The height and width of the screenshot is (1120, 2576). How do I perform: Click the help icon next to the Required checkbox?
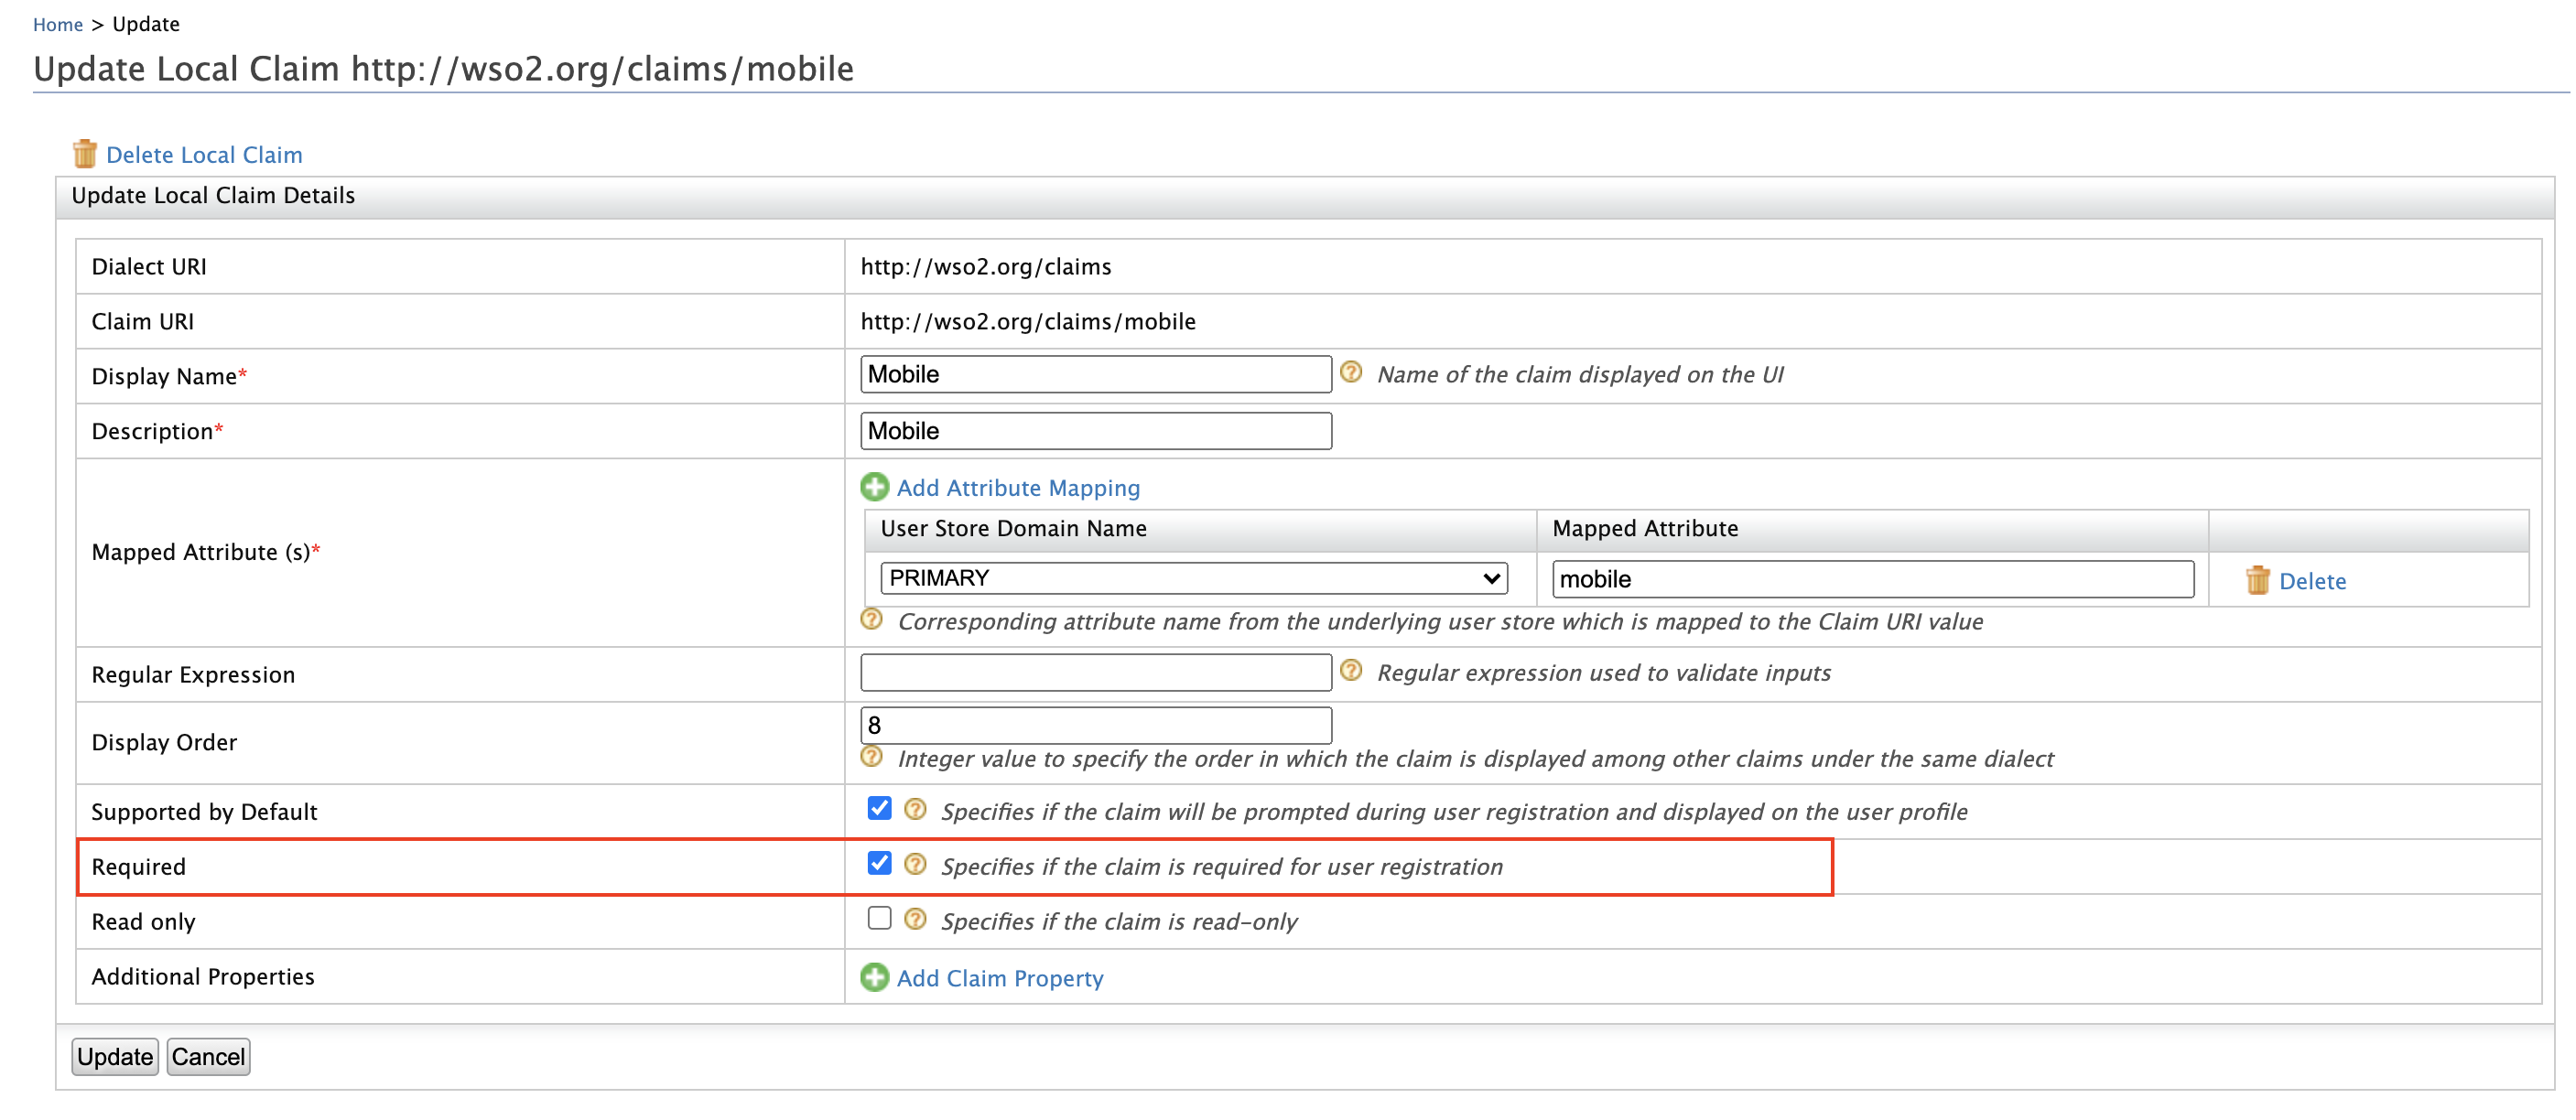[x=914, y=864]
